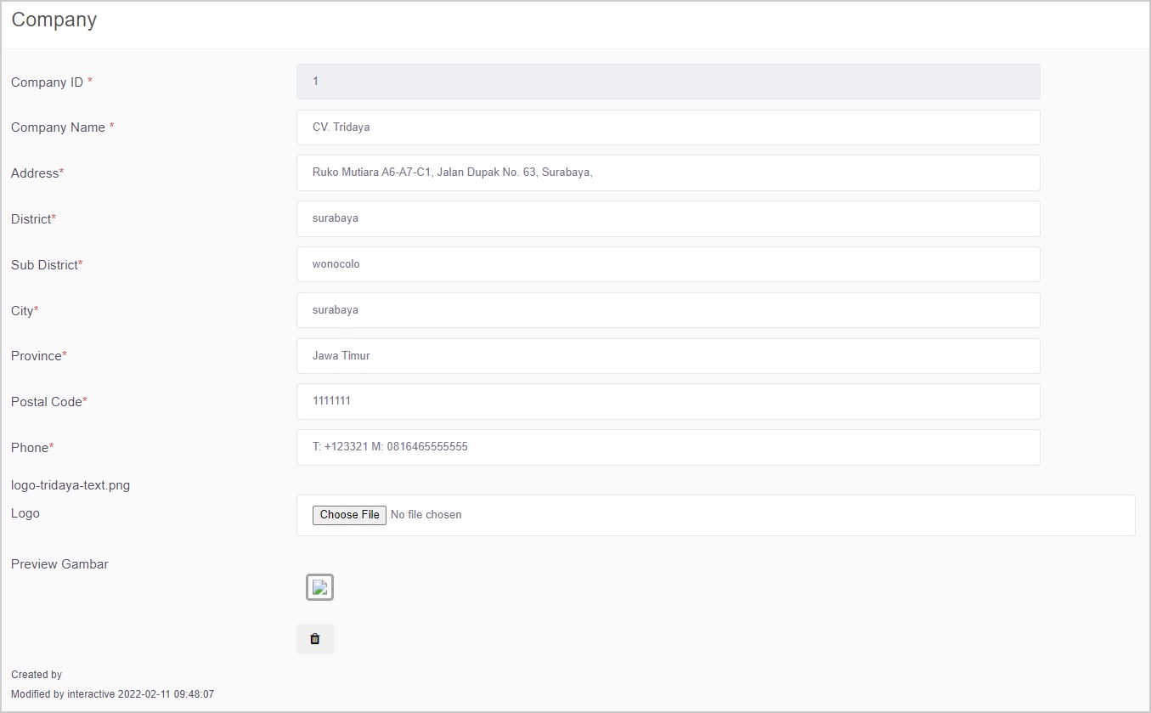Click the Address text box
The image size is (1151, 713).
[x=668, y=173]
